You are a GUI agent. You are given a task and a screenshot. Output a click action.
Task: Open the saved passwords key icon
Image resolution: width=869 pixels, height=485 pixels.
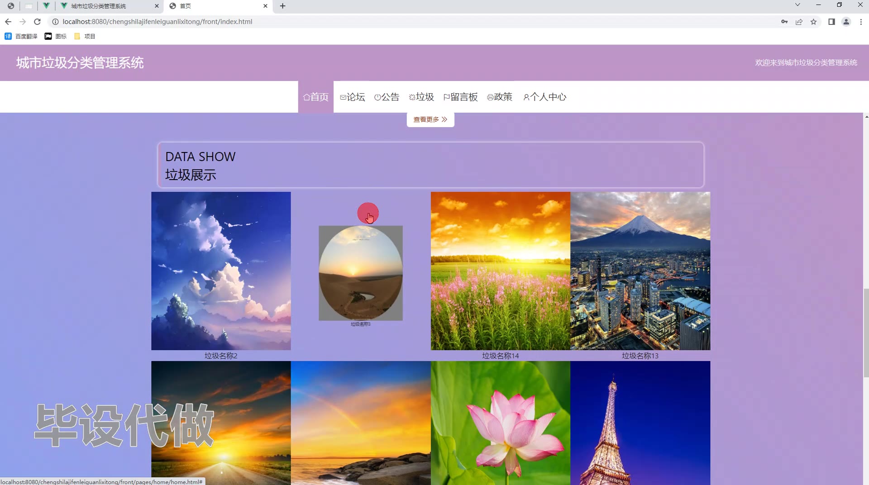[784, 22]
